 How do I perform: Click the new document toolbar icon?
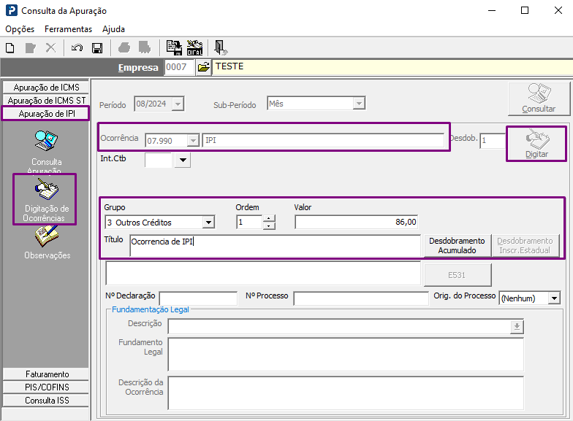tap(10, 48)
